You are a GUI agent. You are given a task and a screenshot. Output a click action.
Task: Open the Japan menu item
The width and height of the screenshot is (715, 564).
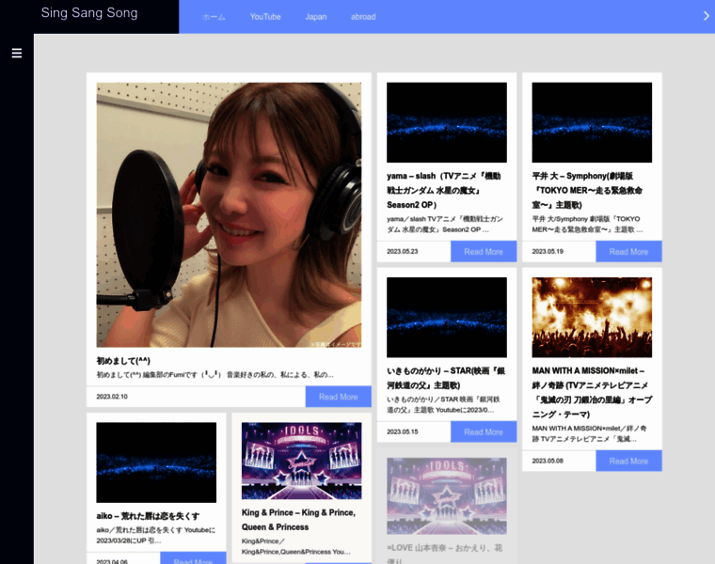pyautogui.click(x=316, y=17)
